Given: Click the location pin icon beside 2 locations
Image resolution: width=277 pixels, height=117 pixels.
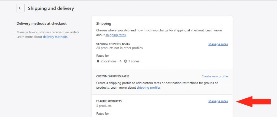Looking at the screenshot, I should [x=98, y=61].
